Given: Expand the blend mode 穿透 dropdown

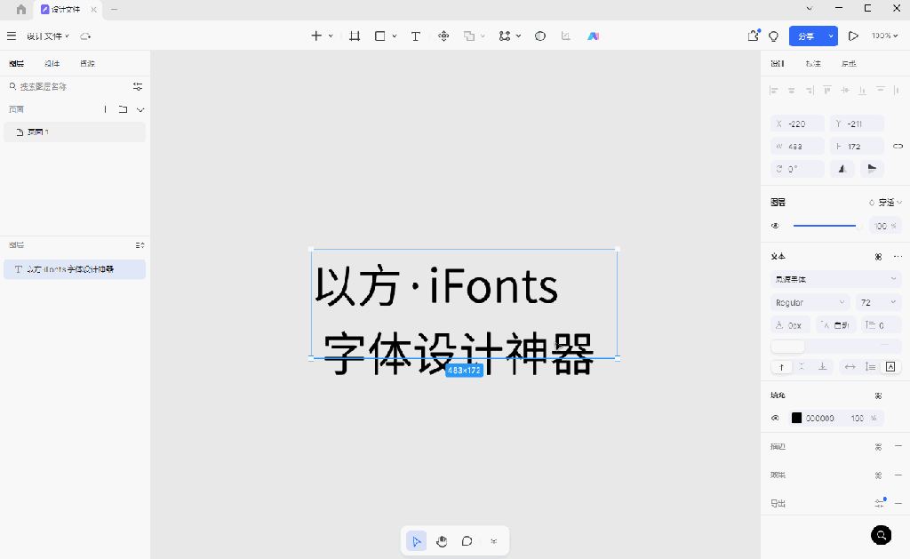Looking at the screenshot, I should [886, 202].
